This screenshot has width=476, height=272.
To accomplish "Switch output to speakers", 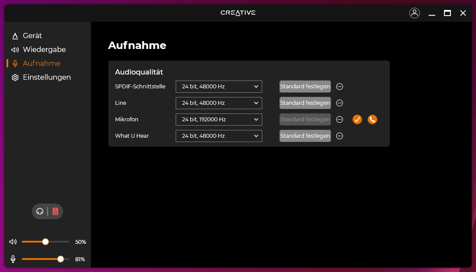I will tap(55, 211).
